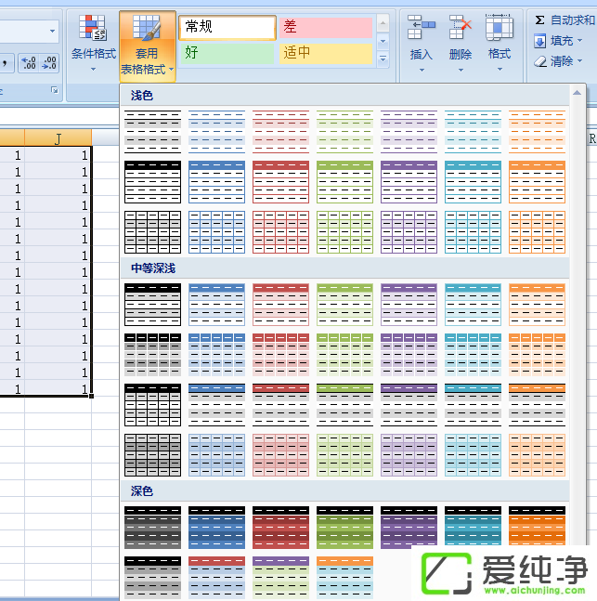Click the 格式 format cells icon

coord(500,28)
